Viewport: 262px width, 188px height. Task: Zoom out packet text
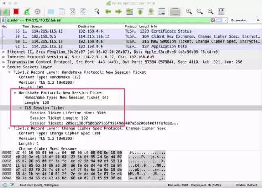[199, 11]
